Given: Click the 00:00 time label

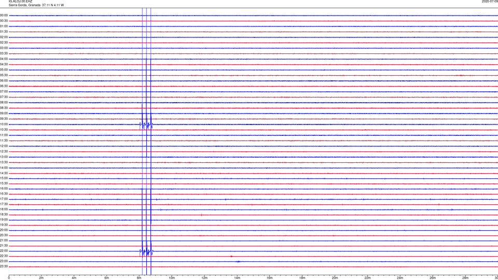Looking at the screenshot, I should click(4, 15).
